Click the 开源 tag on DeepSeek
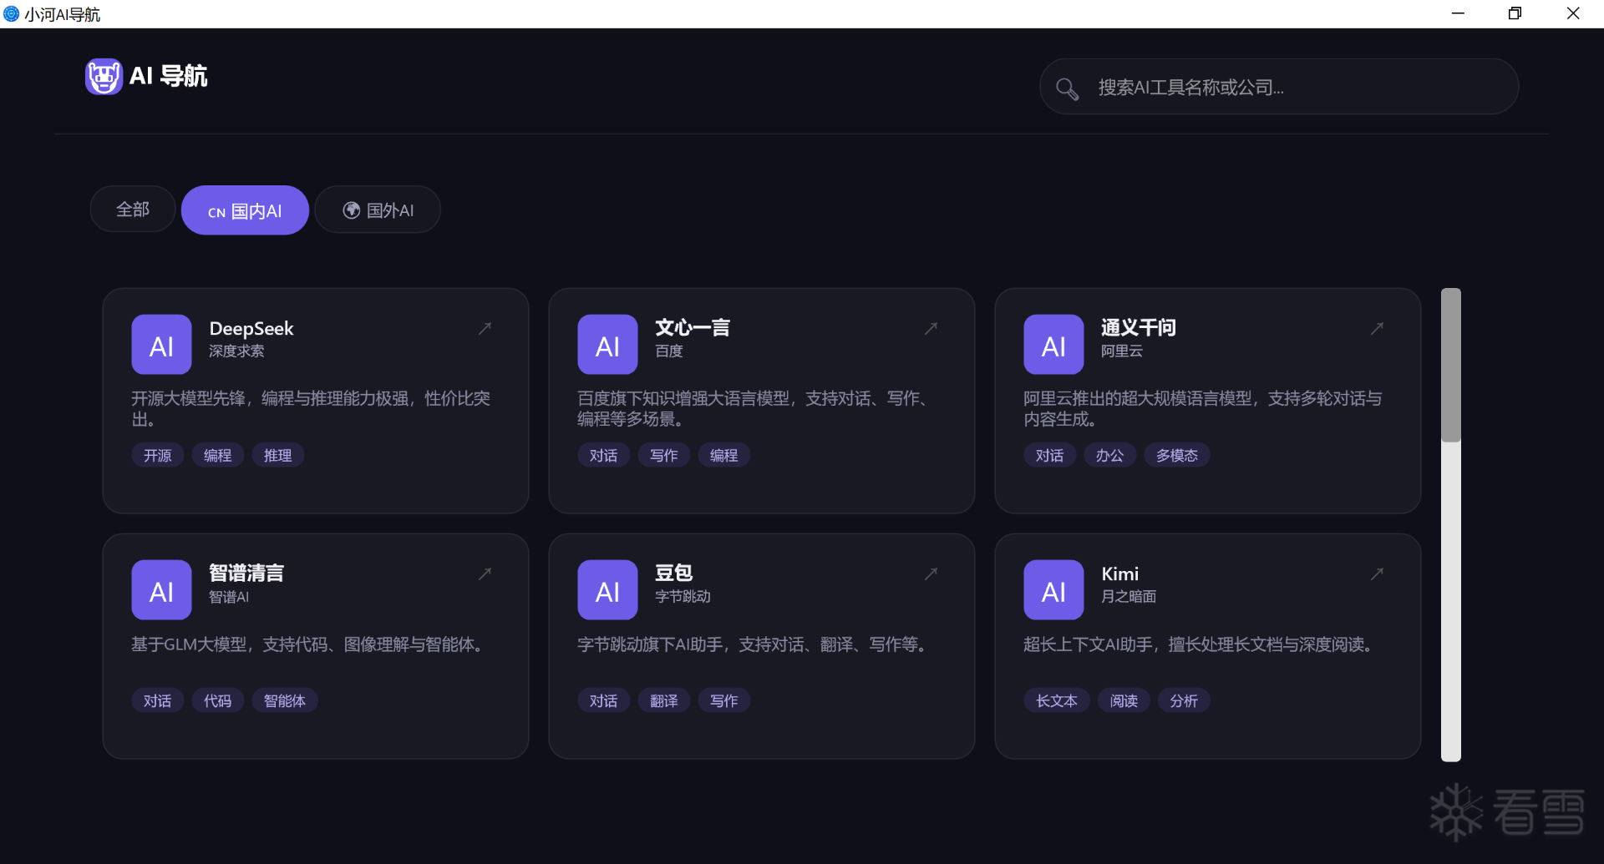 coord(158,455)
